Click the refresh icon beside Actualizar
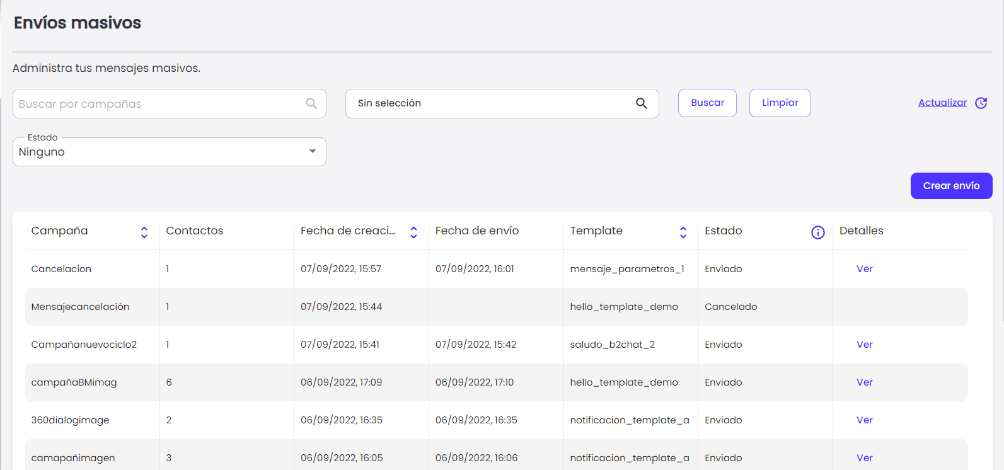The width and height of the screenshot is (1004, 470). (x=981, y=103)
